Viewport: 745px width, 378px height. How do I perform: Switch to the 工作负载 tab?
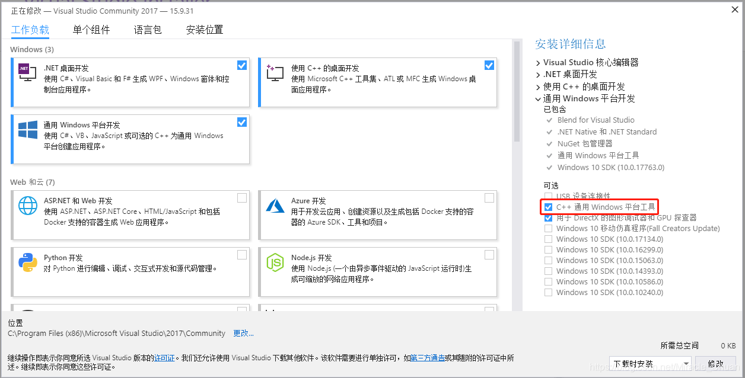coord(30,30)
